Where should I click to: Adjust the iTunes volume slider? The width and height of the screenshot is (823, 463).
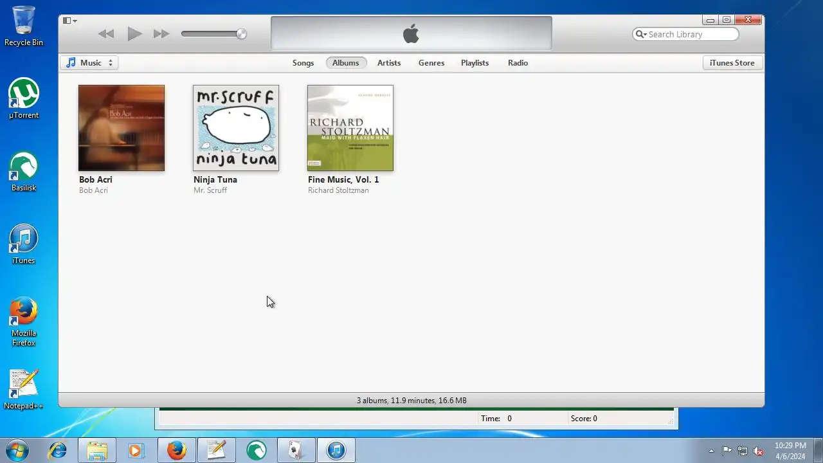[213, 34]
